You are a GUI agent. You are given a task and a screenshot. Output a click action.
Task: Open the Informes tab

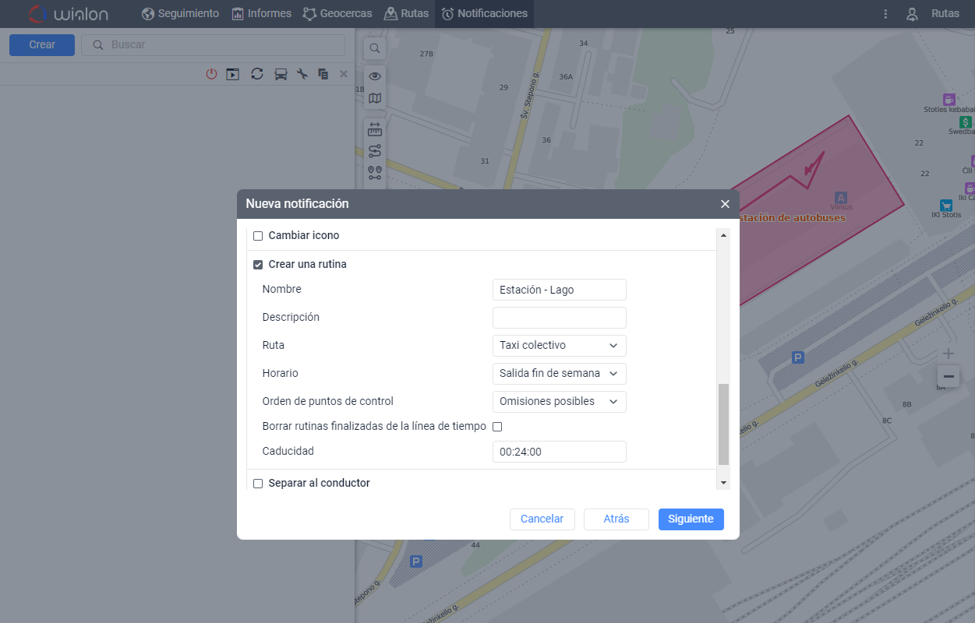point(261,13)
